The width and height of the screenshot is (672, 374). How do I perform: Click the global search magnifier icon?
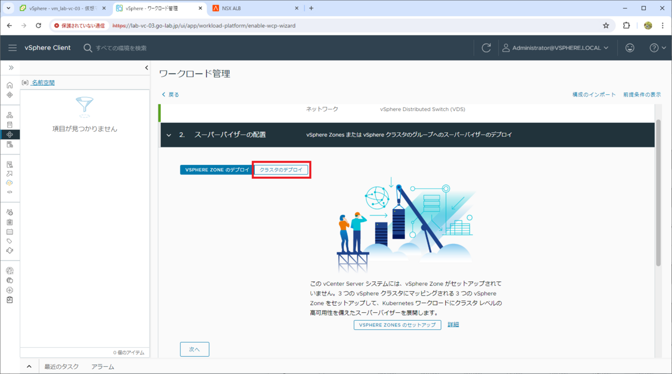(88, 48)
